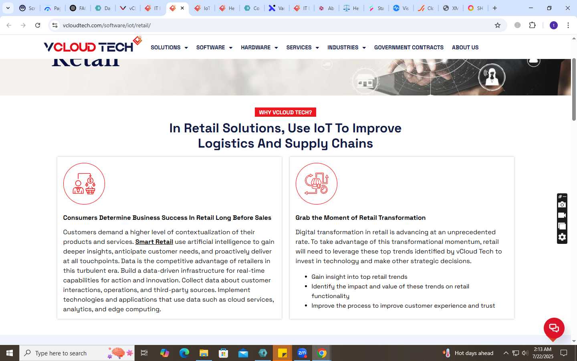Open File Explorer from taskbar
The height and width of the screenshot is (361, 577).
[204, 353]
